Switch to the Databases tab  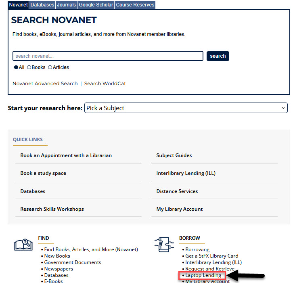[x=42, y=5]
